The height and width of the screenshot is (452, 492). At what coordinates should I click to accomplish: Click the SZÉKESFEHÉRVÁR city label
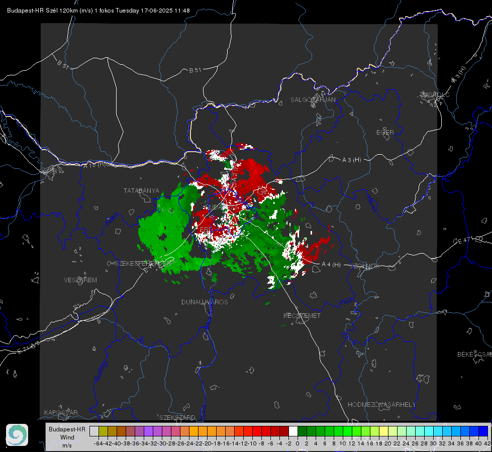pos(143,263)
